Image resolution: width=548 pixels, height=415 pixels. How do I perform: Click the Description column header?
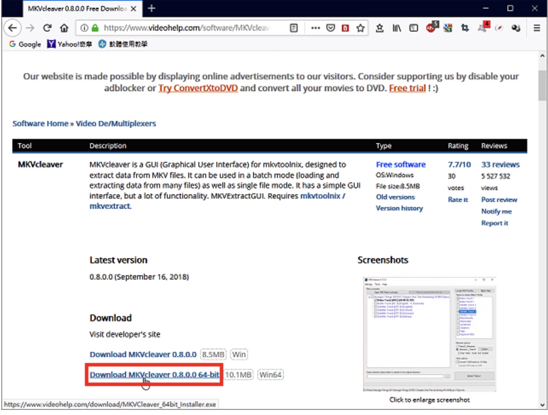click(x=108, y=146)
